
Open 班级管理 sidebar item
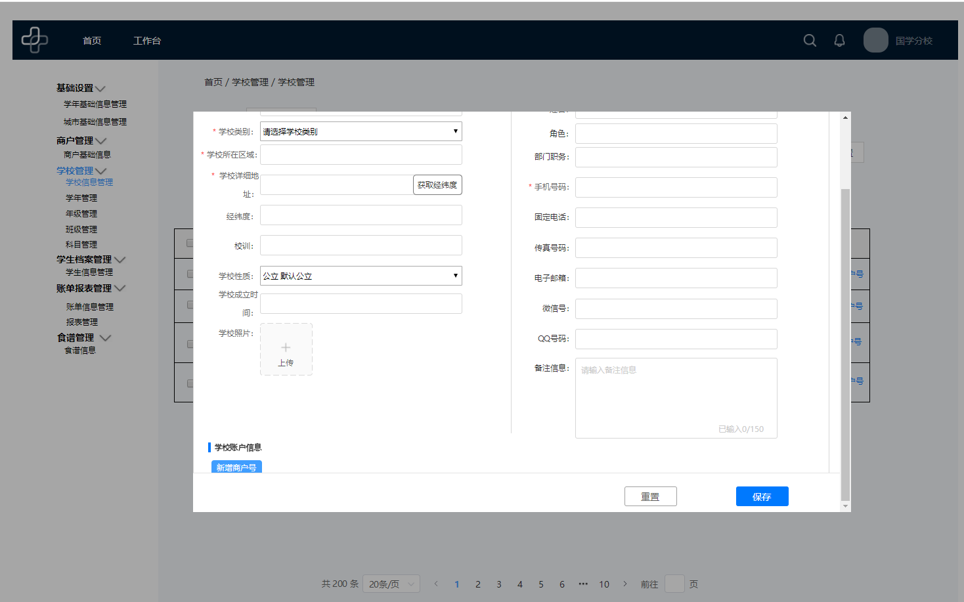tap(81, 230)
